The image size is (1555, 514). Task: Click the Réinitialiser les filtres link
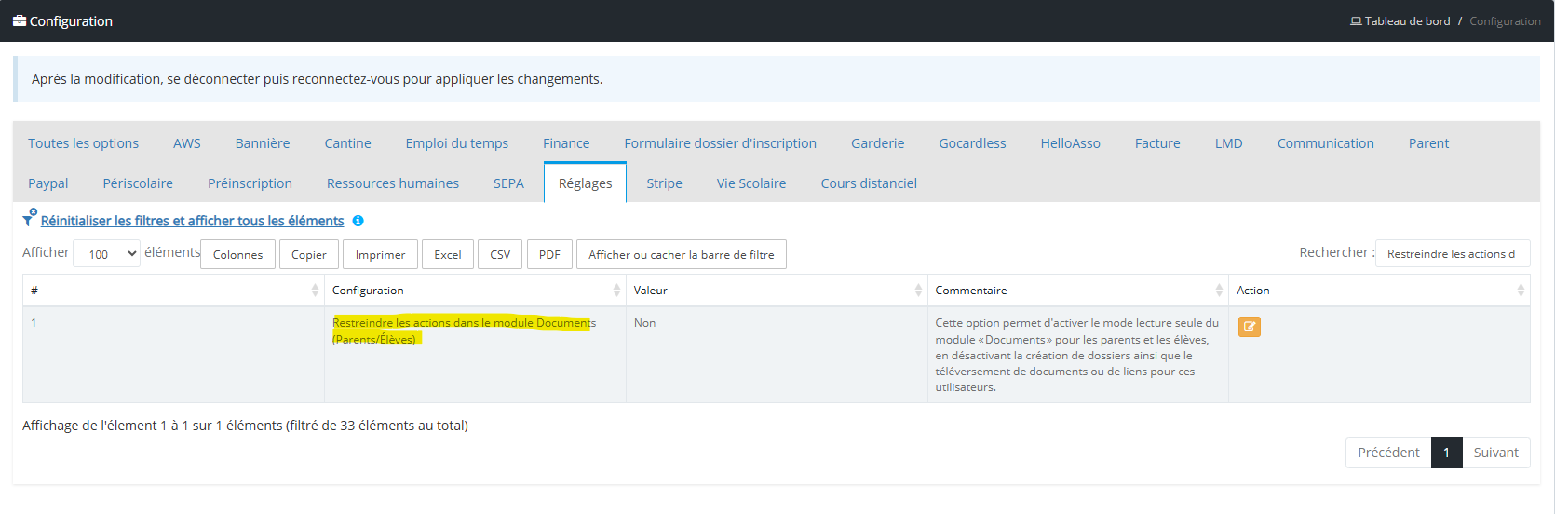192,221
